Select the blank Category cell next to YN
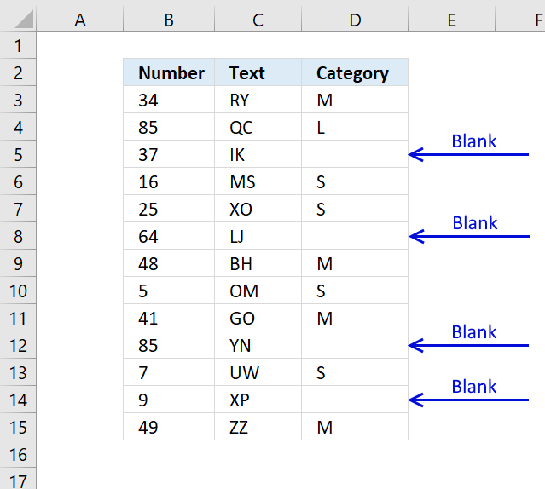 pyautogui.click(x=355, y=345)
